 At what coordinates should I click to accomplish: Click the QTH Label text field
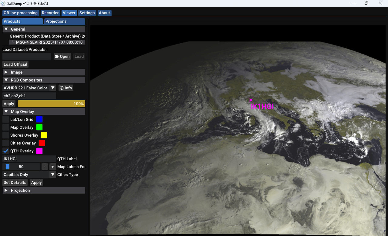[x=29, y=159]
